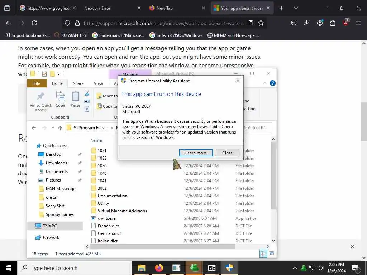This screenshot has height=275, width=367.
Task: Open Quick Access Toolbar customize dropdown
Action: [59, 74]
